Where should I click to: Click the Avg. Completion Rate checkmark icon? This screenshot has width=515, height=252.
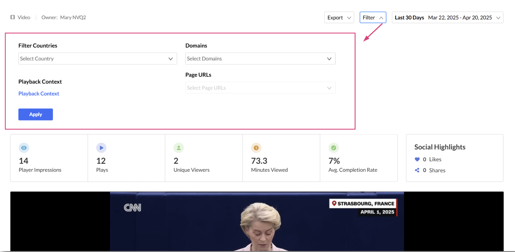[333, 148]
